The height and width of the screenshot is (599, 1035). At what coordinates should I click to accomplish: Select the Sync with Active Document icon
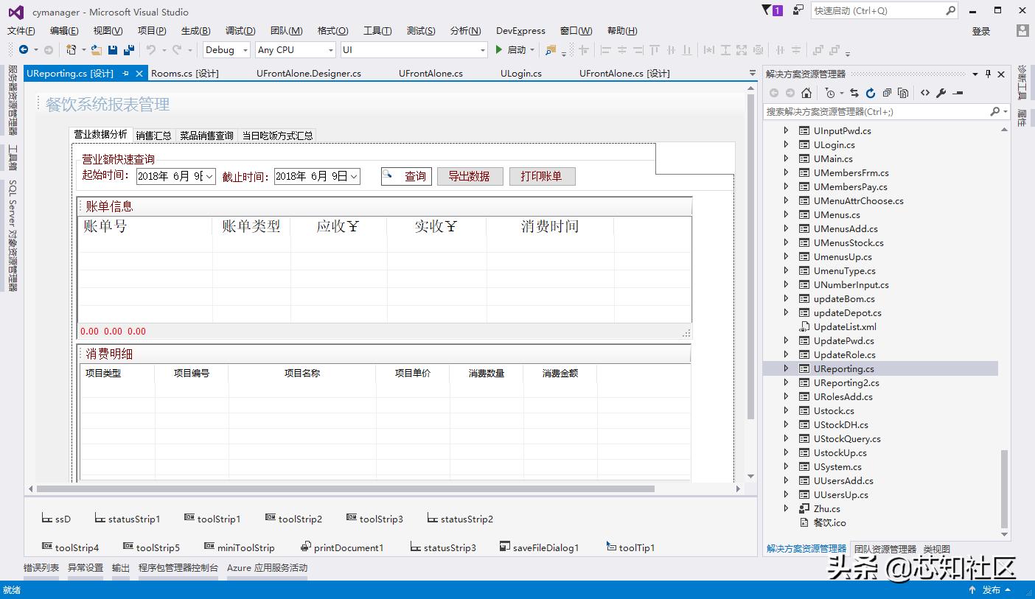(x=855, y=92)
